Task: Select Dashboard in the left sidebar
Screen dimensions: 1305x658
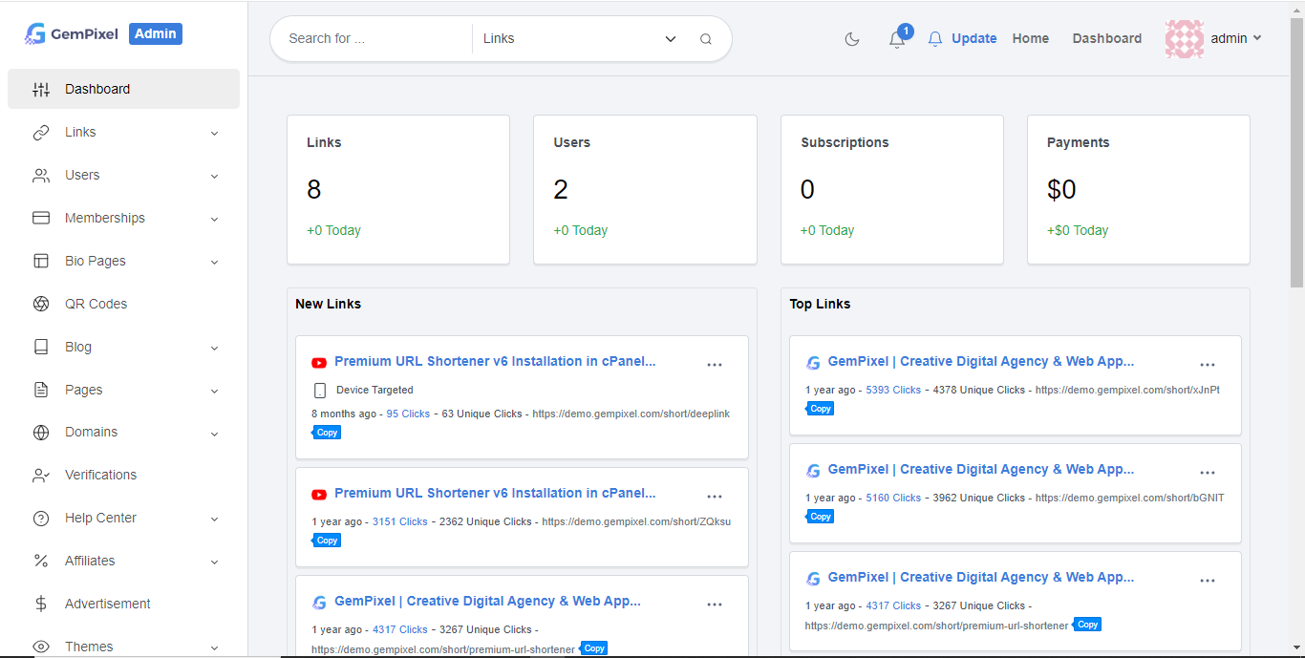Action: pos(97,89)
